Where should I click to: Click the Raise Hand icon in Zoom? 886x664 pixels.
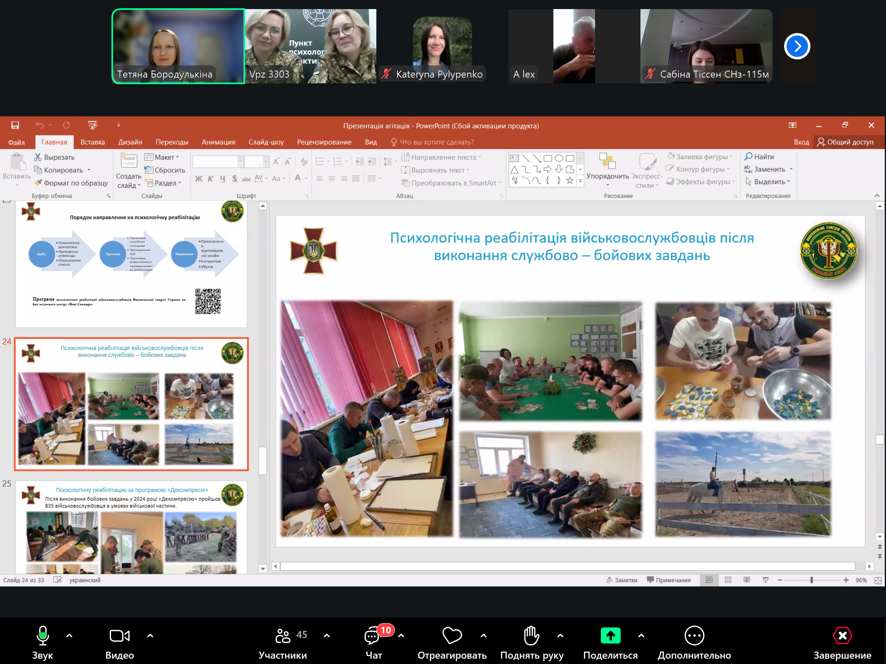pos(531,636)
